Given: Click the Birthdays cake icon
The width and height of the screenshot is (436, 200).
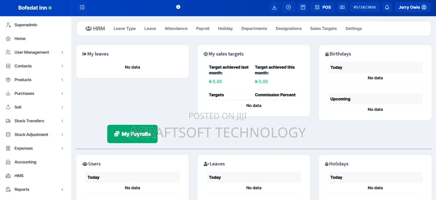Looking at the screenshot, I should (327, 54).
